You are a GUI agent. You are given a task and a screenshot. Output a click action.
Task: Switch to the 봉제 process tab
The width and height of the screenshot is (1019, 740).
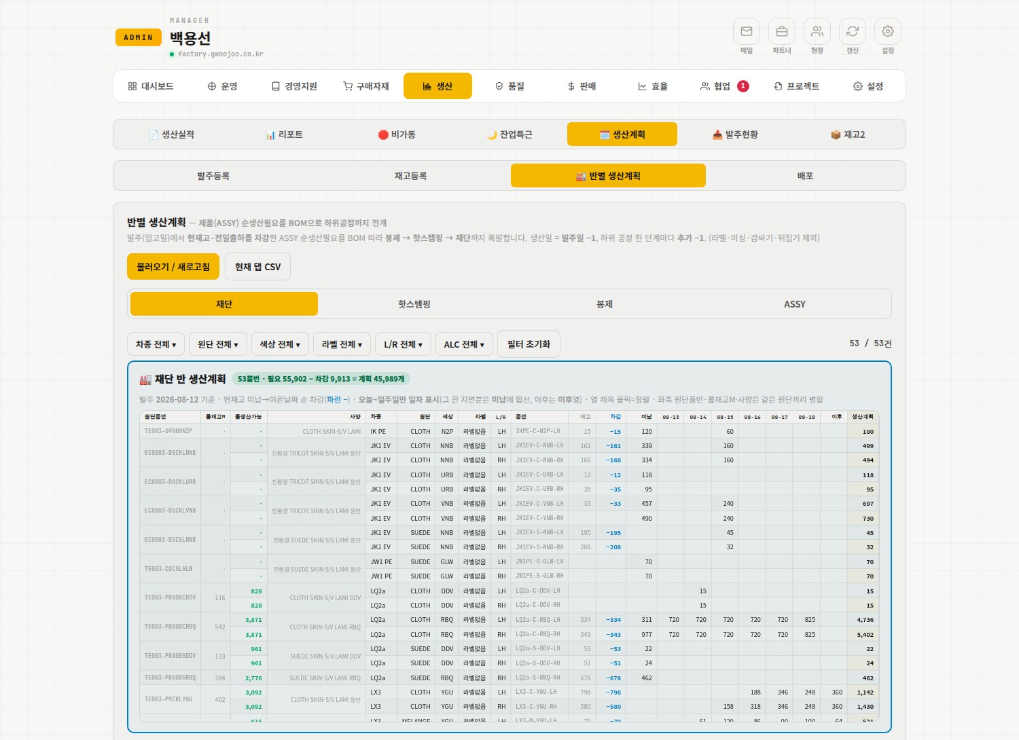coord(605,304)
